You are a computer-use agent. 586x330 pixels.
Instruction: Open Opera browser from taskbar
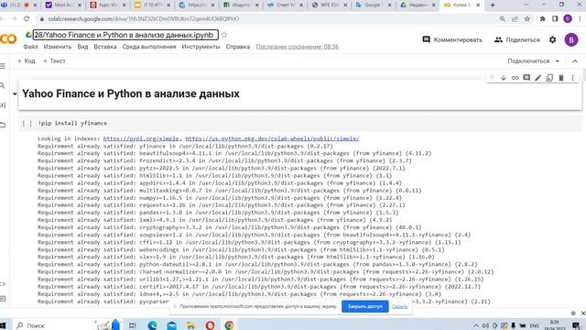210,325
